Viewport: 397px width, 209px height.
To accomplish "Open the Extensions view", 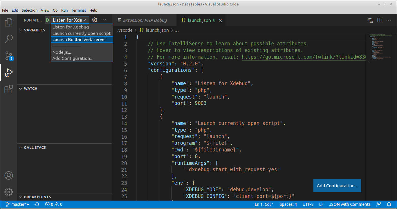I will point(9,89).
